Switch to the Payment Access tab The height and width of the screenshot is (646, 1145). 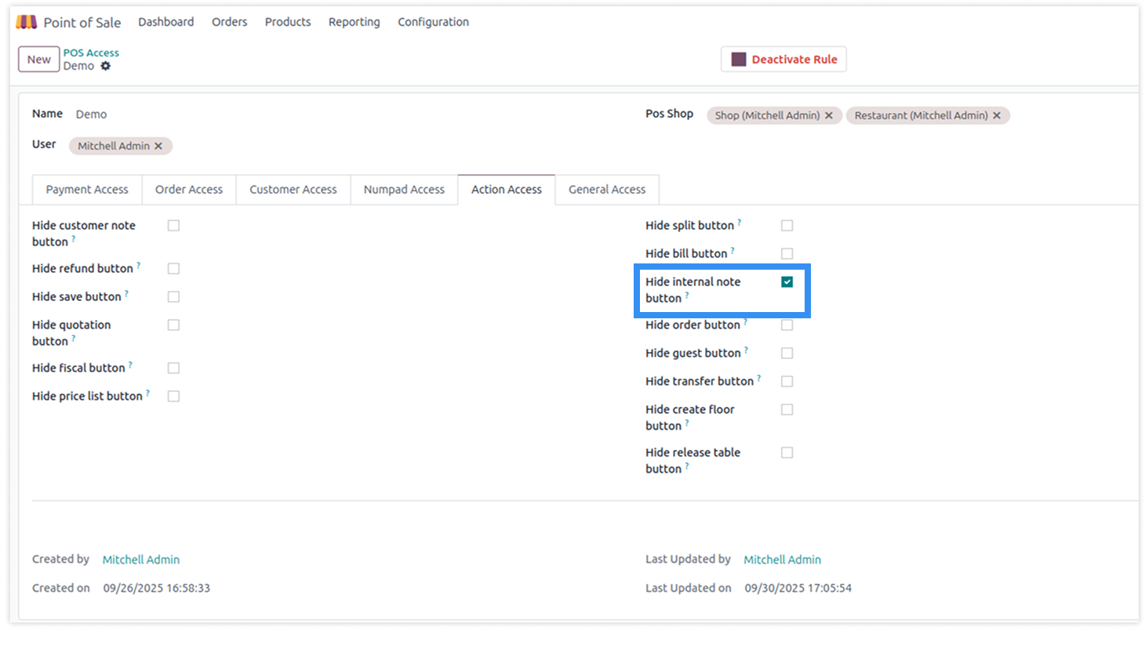(x=87, y=190)
